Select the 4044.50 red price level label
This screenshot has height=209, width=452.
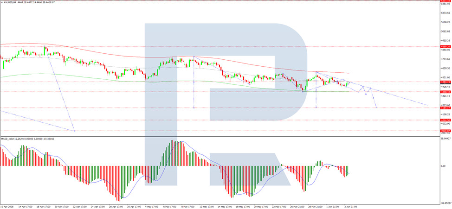tap(446, 120)
